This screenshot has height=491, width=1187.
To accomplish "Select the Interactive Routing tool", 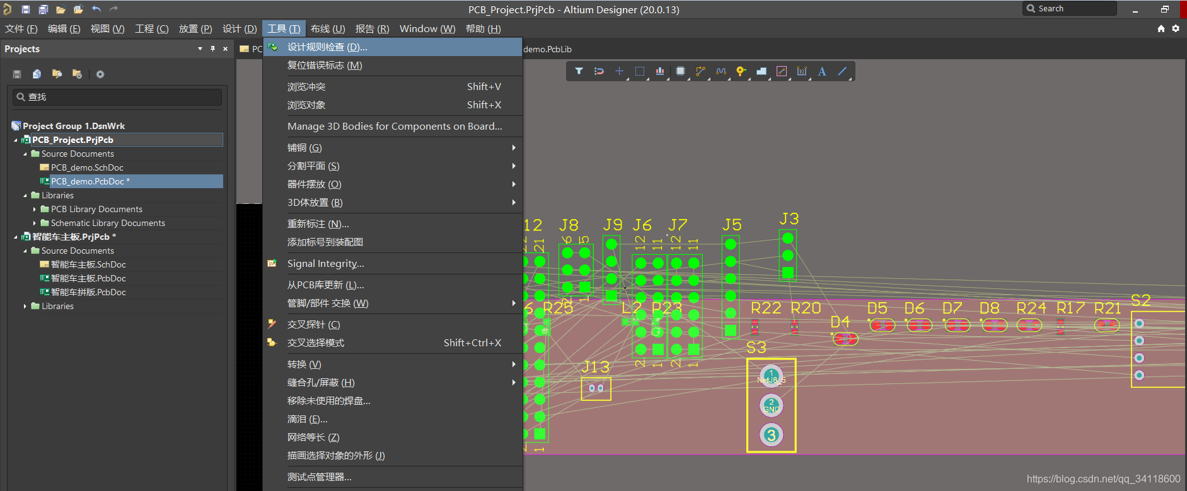I will [x=700, y=71].
